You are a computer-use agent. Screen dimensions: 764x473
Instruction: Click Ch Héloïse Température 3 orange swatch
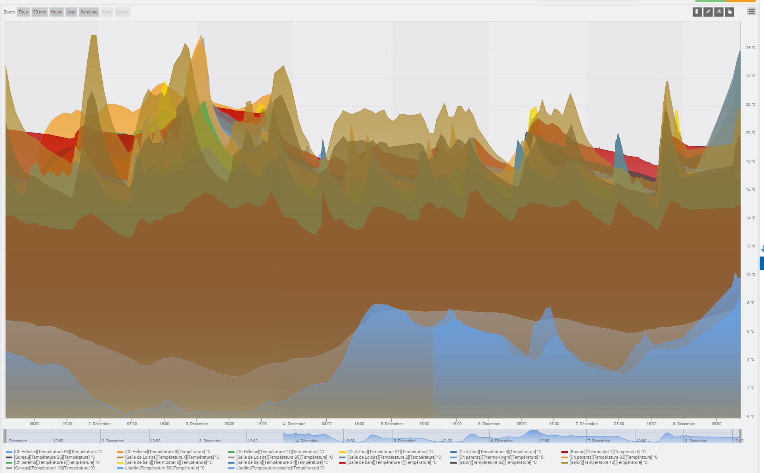pos(120,452)
